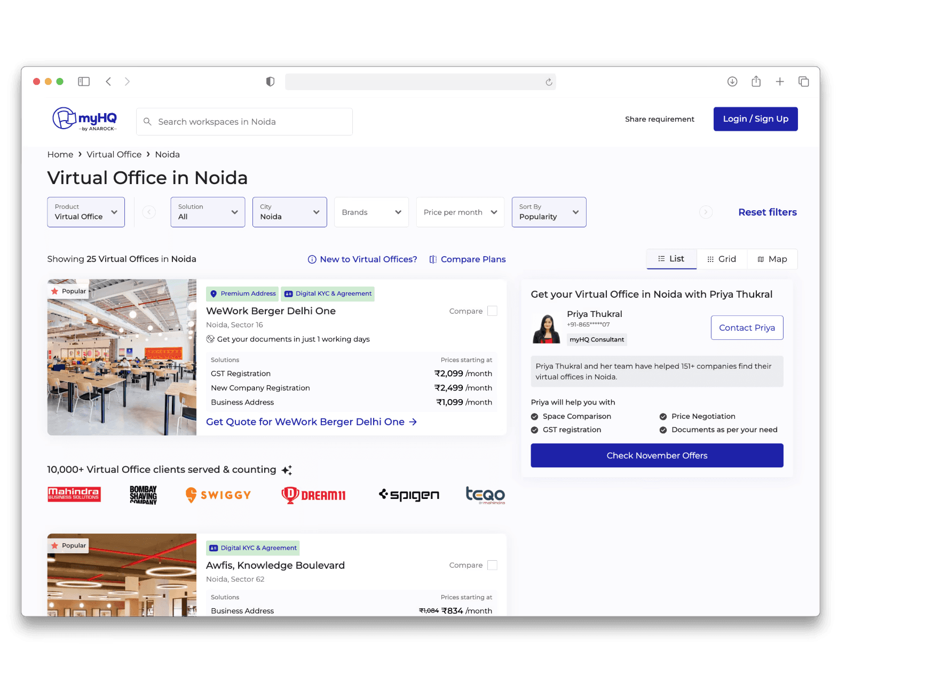Reload the page with the refresh icon

(549, 82)
